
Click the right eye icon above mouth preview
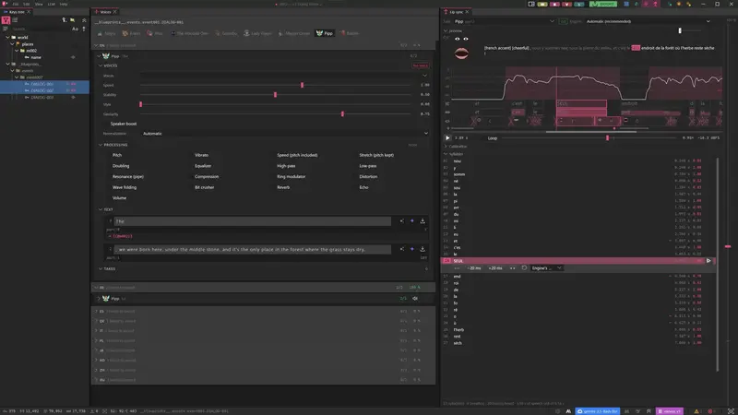click(x=466, y=39)
